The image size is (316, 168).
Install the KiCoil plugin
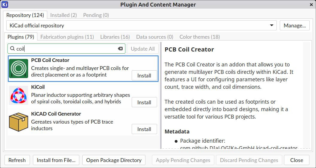click(144, 102)
